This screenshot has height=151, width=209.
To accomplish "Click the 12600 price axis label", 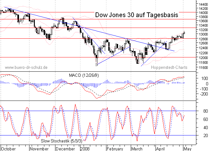I will click(203, 43).
